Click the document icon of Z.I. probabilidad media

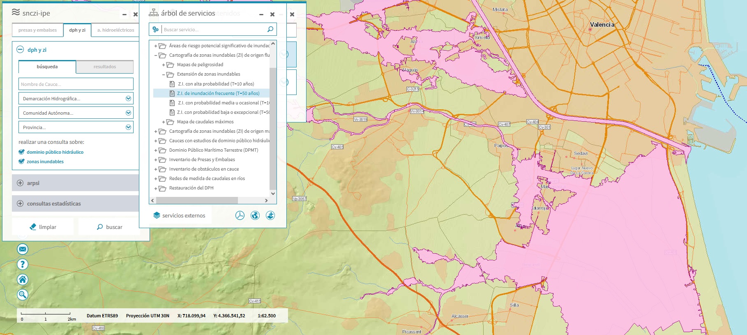tap(173, 103)
